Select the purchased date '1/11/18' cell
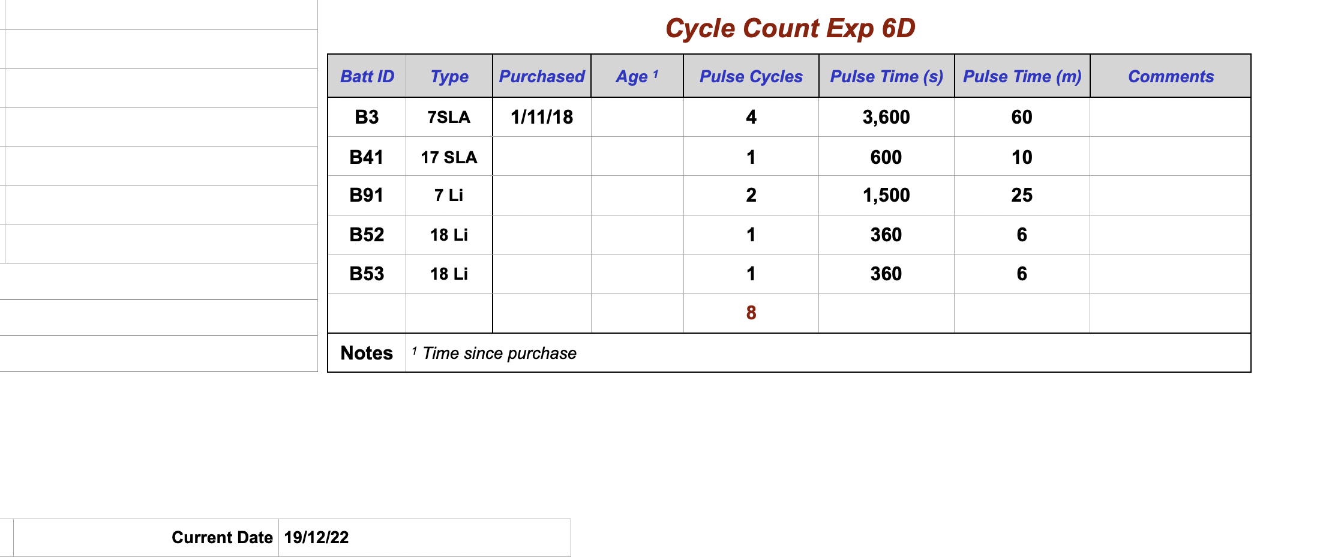 click(542, 117)
